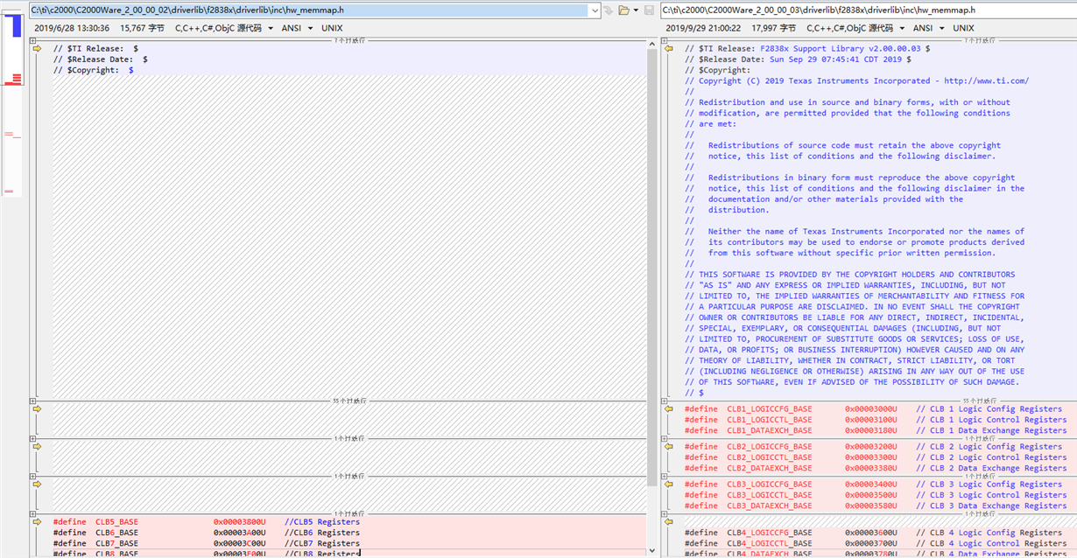Viewport: 1077px width, 558px height.
Task: Click the right pane CLB2_LOGICCTL_BASE define line
Action: pos(876,457)
